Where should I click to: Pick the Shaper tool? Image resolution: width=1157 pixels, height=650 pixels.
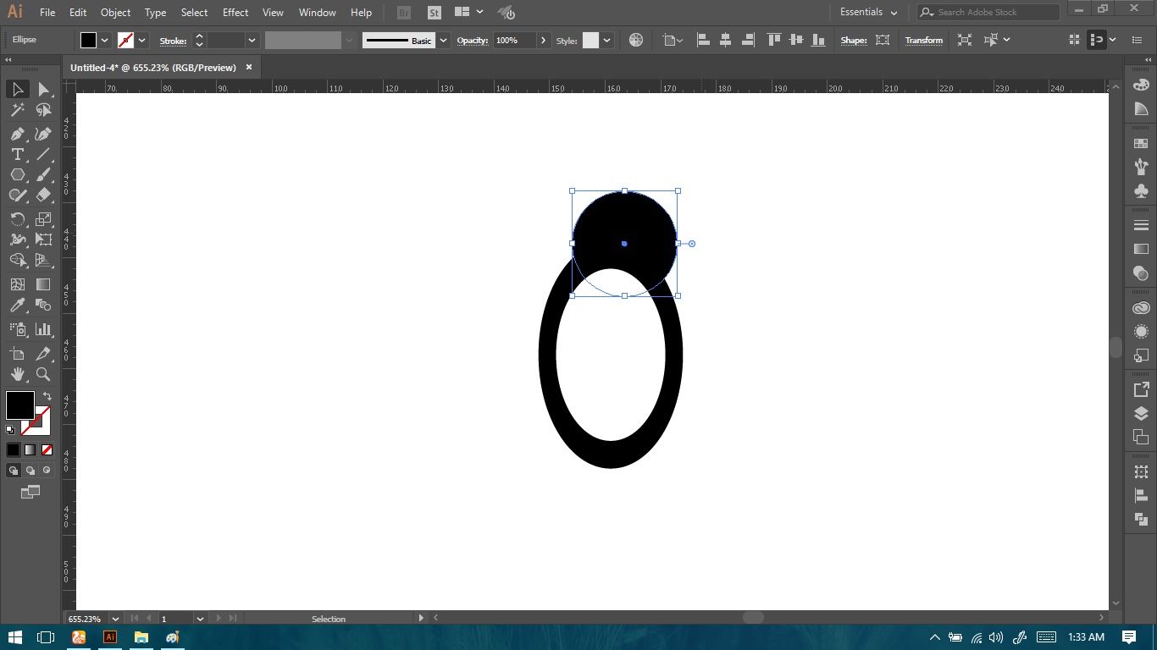point(17,195)
